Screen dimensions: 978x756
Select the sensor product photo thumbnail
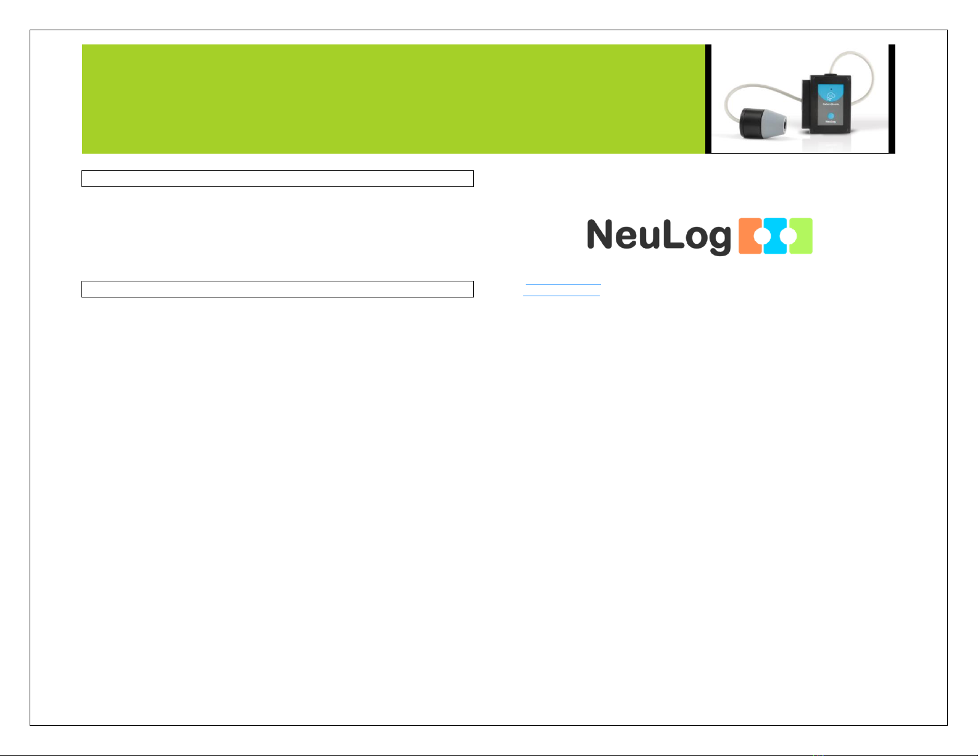800,99
